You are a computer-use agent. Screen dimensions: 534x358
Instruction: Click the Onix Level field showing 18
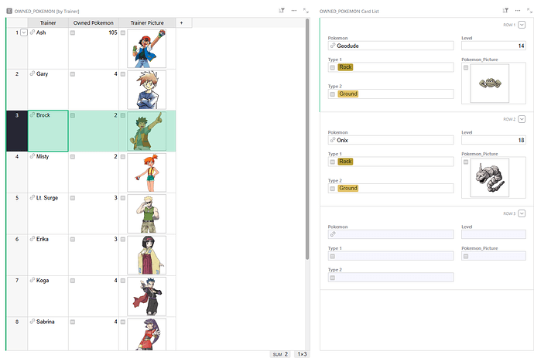coord(494,140)
